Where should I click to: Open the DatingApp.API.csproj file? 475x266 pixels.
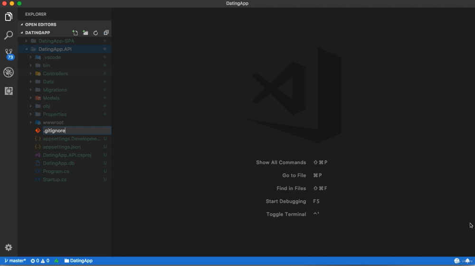[x=65, y=155]
